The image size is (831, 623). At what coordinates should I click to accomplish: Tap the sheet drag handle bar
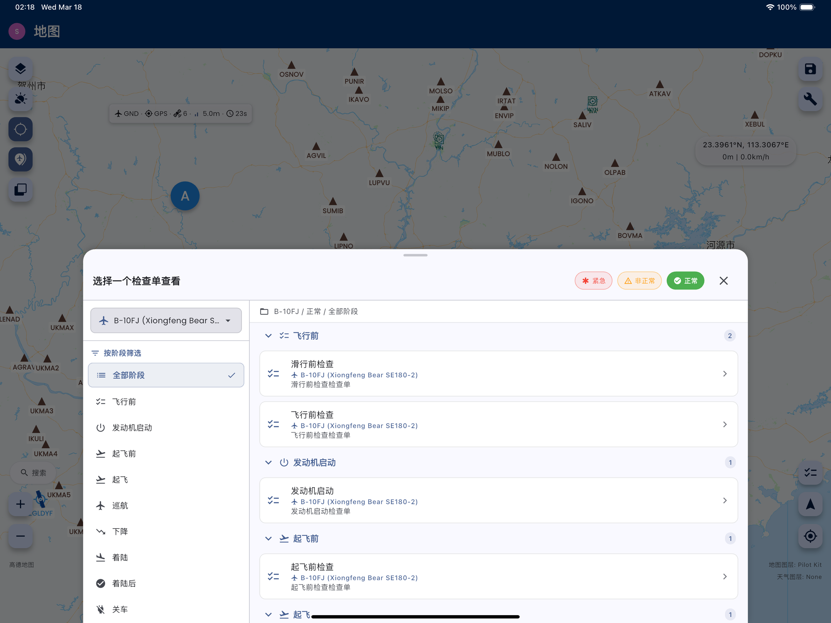pyautogui.click(x=415, y=255)
